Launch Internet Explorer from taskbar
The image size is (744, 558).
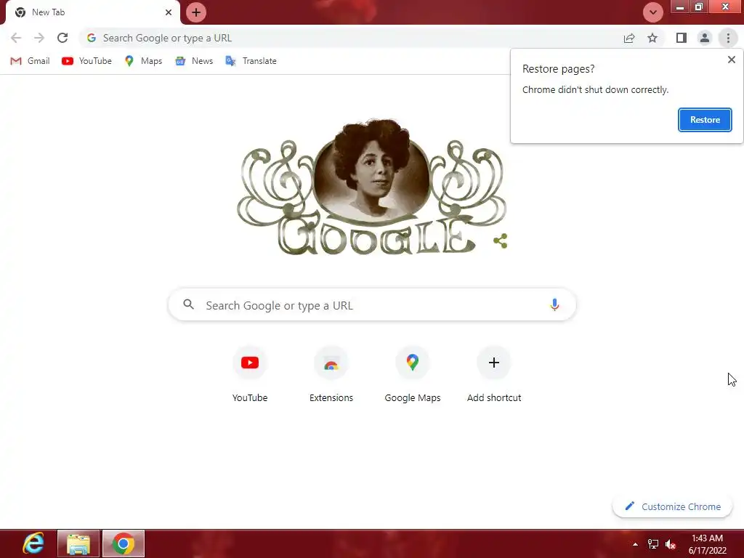pos(33,543)
